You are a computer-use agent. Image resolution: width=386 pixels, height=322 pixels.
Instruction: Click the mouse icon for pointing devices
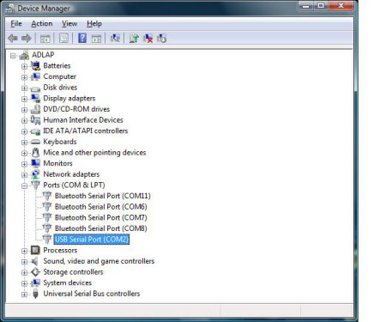pos(35,153)
